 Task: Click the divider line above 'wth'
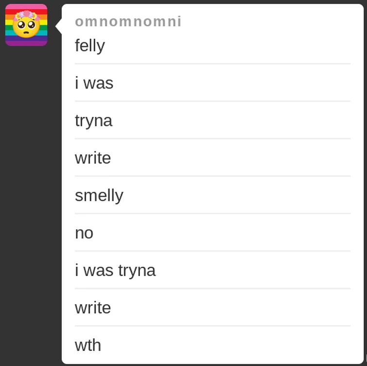212,326
